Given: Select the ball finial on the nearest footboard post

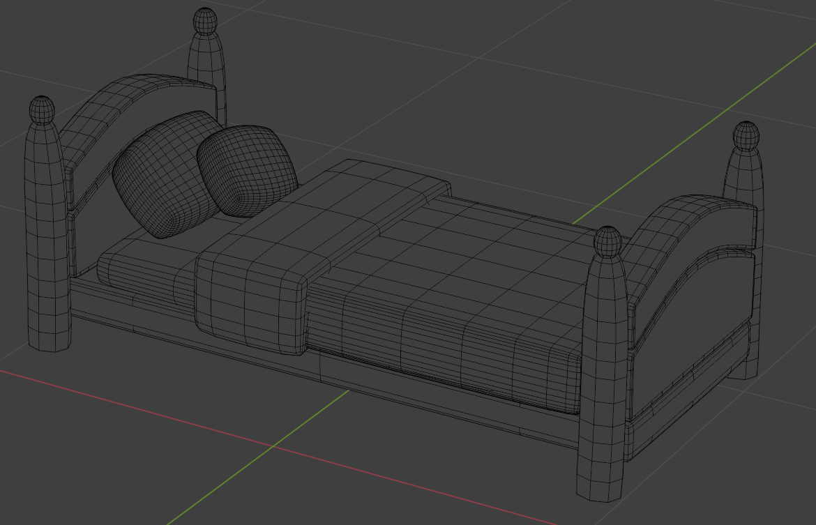Looking at the screenshot, I should pyautogui.click(x=607, y=241).
